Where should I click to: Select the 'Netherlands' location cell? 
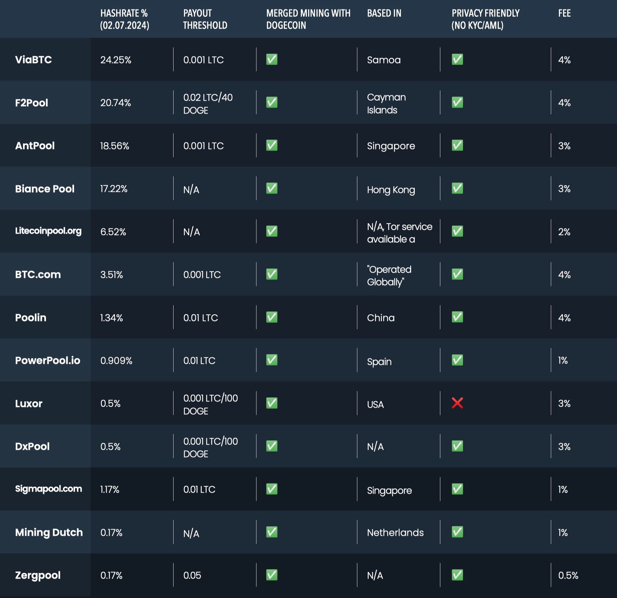[x=395, y=533]
